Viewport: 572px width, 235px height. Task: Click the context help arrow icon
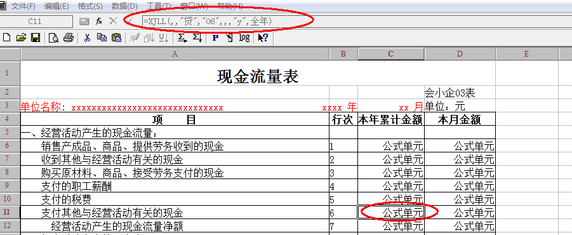[x=263, y=37]
